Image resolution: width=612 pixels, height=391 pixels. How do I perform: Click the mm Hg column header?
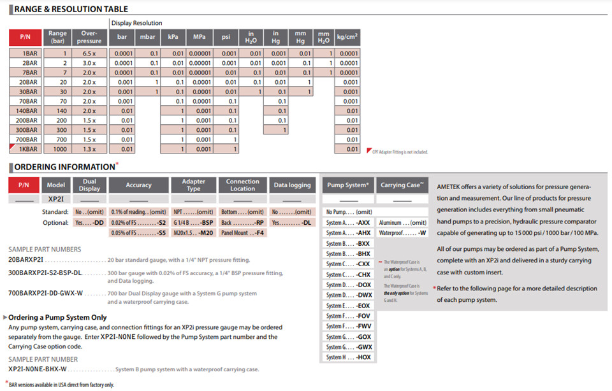pos(300,37)
